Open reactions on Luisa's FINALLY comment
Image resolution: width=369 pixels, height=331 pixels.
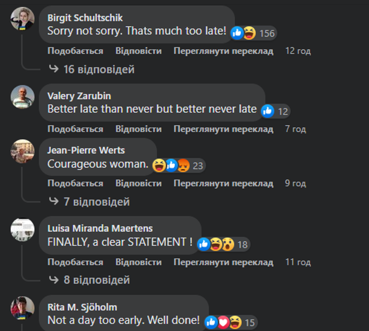pyautogui.click(x=216, y=244)
